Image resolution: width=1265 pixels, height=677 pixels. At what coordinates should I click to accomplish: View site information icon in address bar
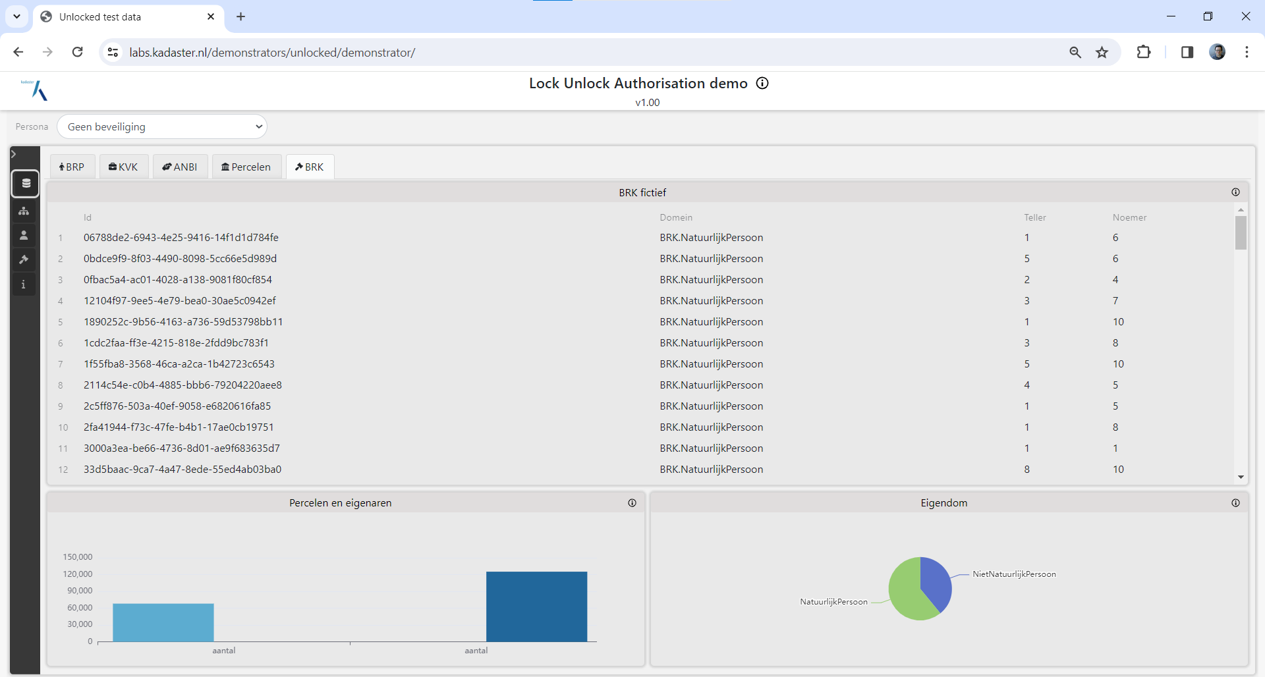click(x=113, y=52)
